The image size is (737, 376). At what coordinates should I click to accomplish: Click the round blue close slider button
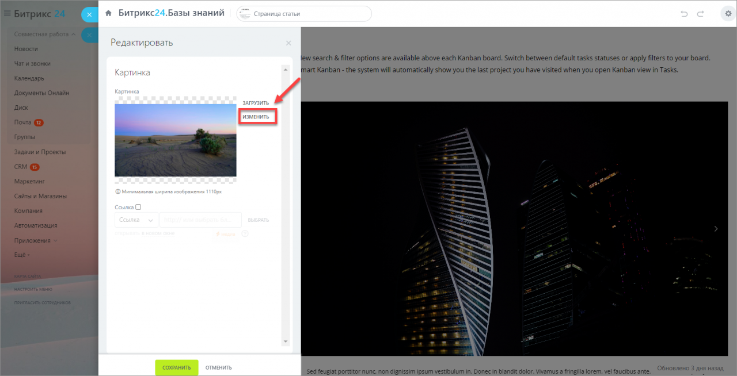tap(89, 15)
